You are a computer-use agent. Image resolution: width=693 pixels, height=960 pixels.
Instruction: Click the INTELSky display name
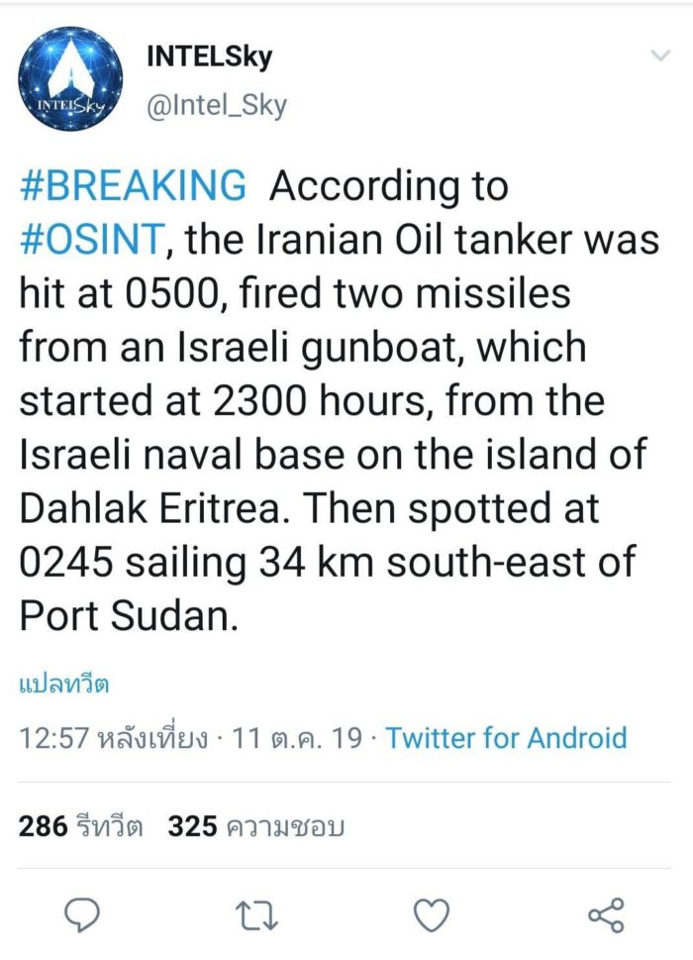(209, 56)
